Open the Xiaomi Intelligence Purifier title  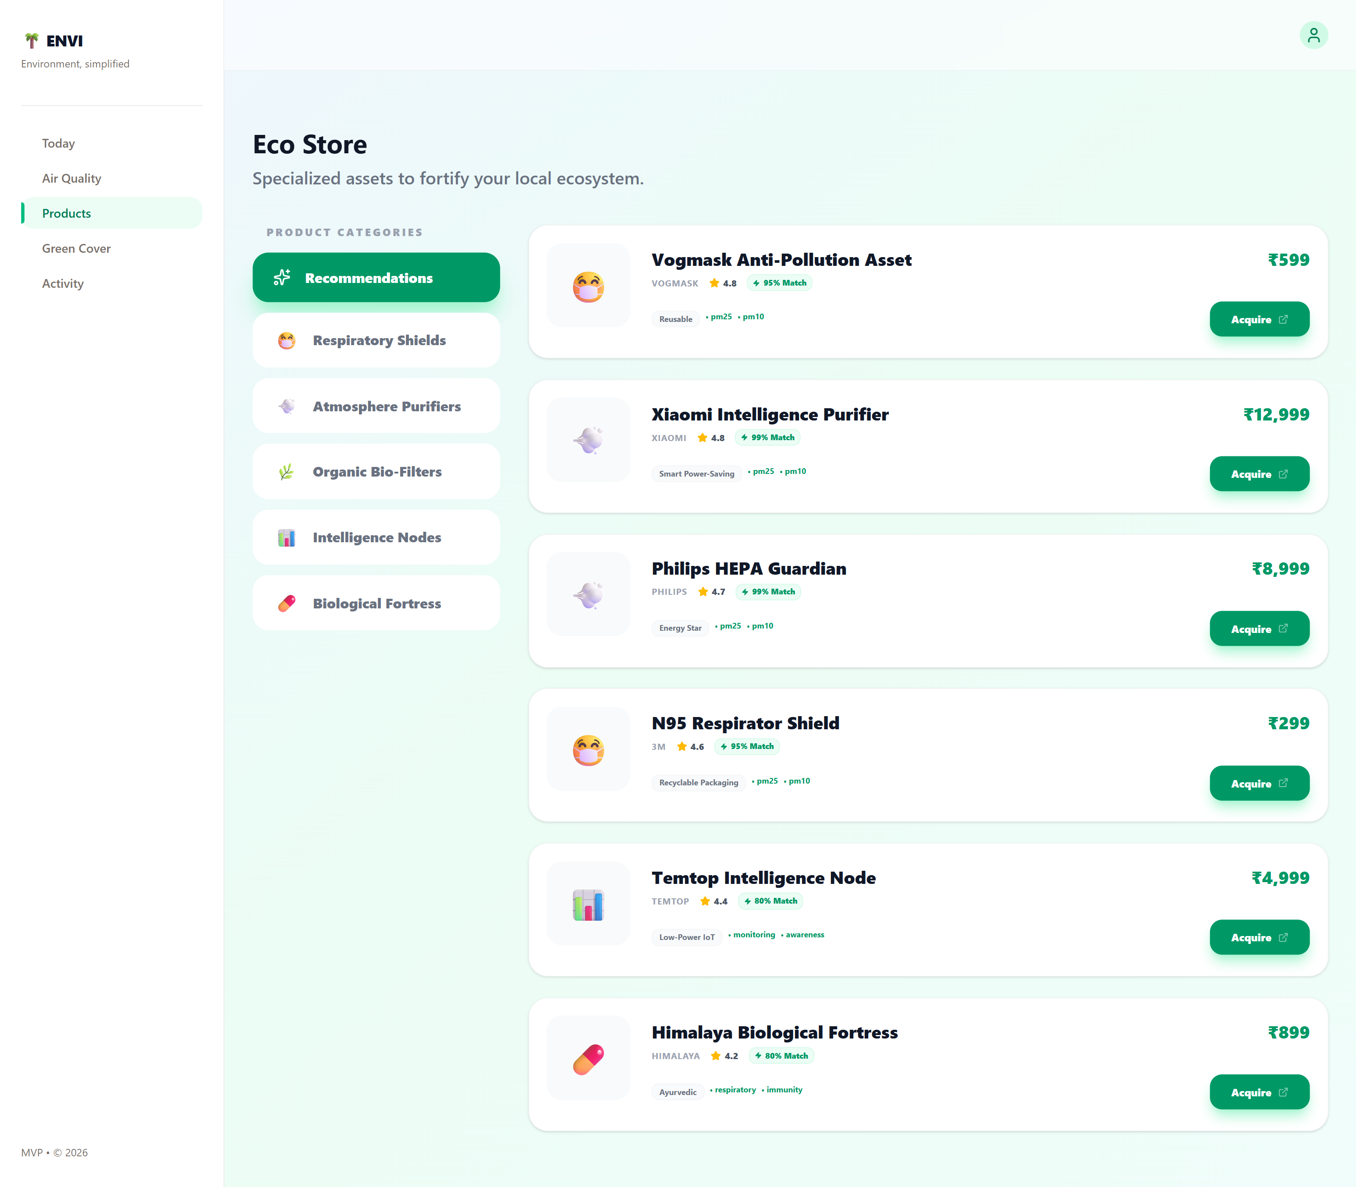(770, 415)
